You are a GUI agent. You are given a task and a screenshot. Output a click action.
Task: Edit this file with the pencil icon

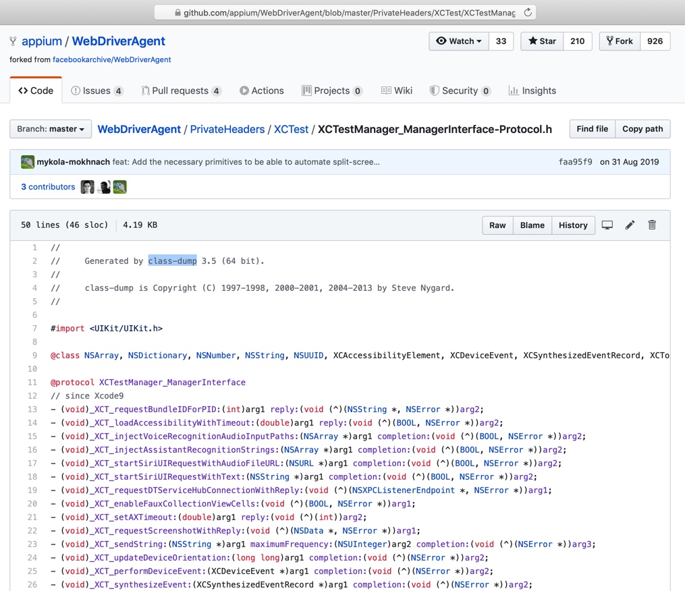click(x=630, y=225)
